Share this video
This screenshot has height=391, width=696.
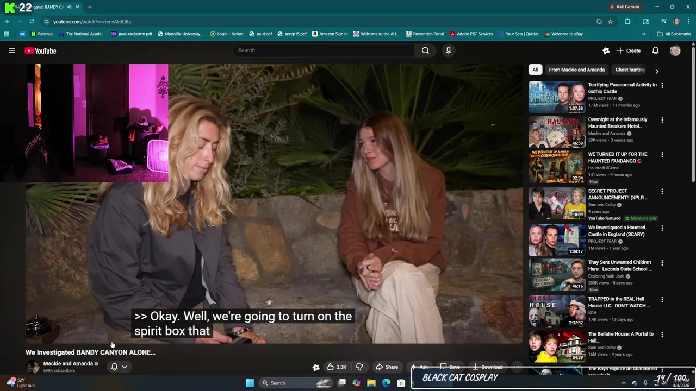[387, 367]
